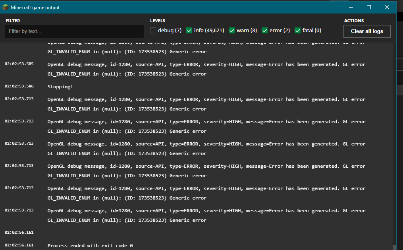
Task: Click the 02:02:53.586 timestamp
Action: [19, 86]
